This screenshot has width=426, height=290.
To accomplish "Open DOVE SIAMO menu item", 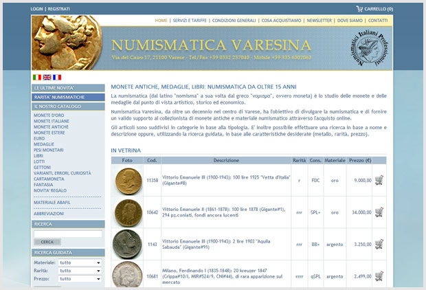I will pyautogui.click(x=350, y=21).
